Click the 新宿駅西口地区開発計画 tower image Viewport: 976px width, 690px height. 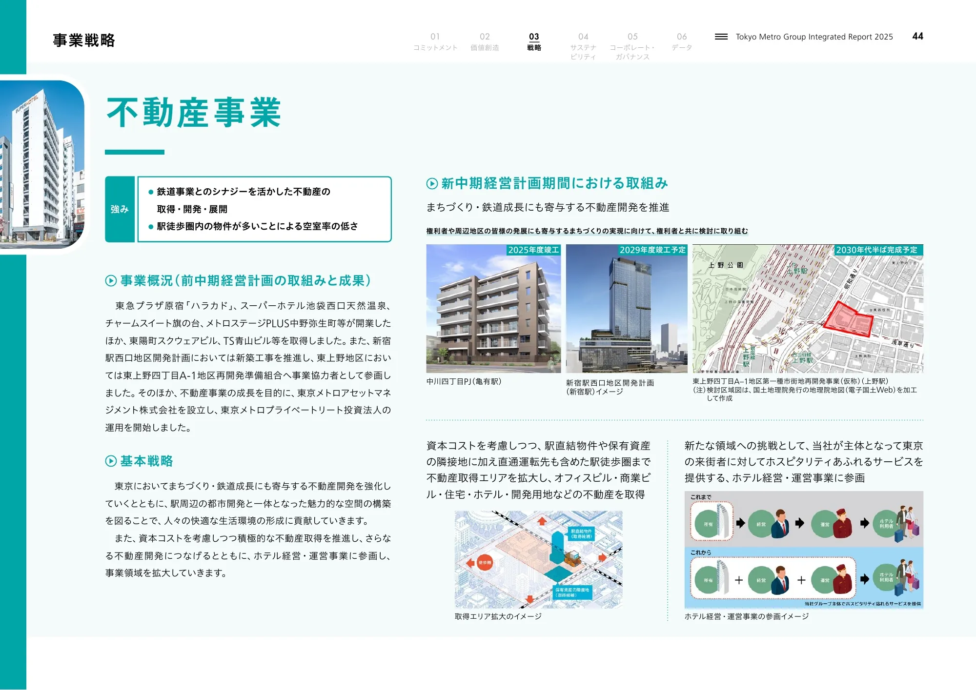pos(627,309)
